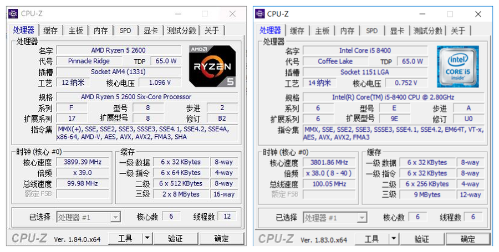Click the 工具 button in the Intel window

pos(371,239)
